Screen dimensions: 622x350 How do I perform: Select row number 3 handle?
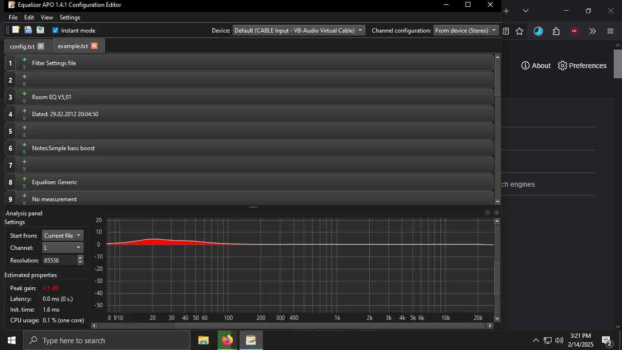coord(10,97)
